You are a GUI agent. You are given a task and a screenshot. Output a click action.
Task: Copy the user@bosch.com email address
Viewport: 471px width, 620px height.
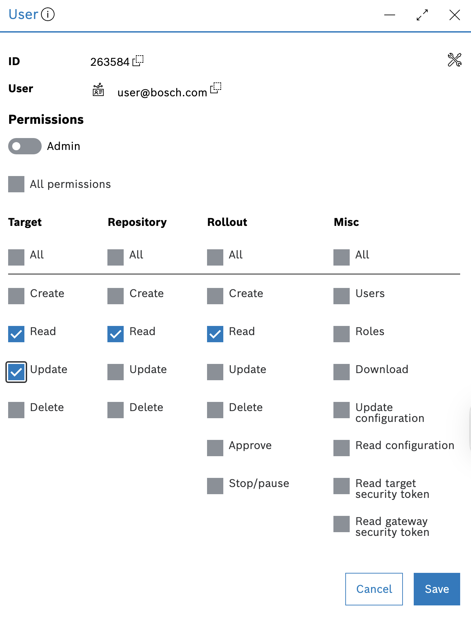pos(216,88)
